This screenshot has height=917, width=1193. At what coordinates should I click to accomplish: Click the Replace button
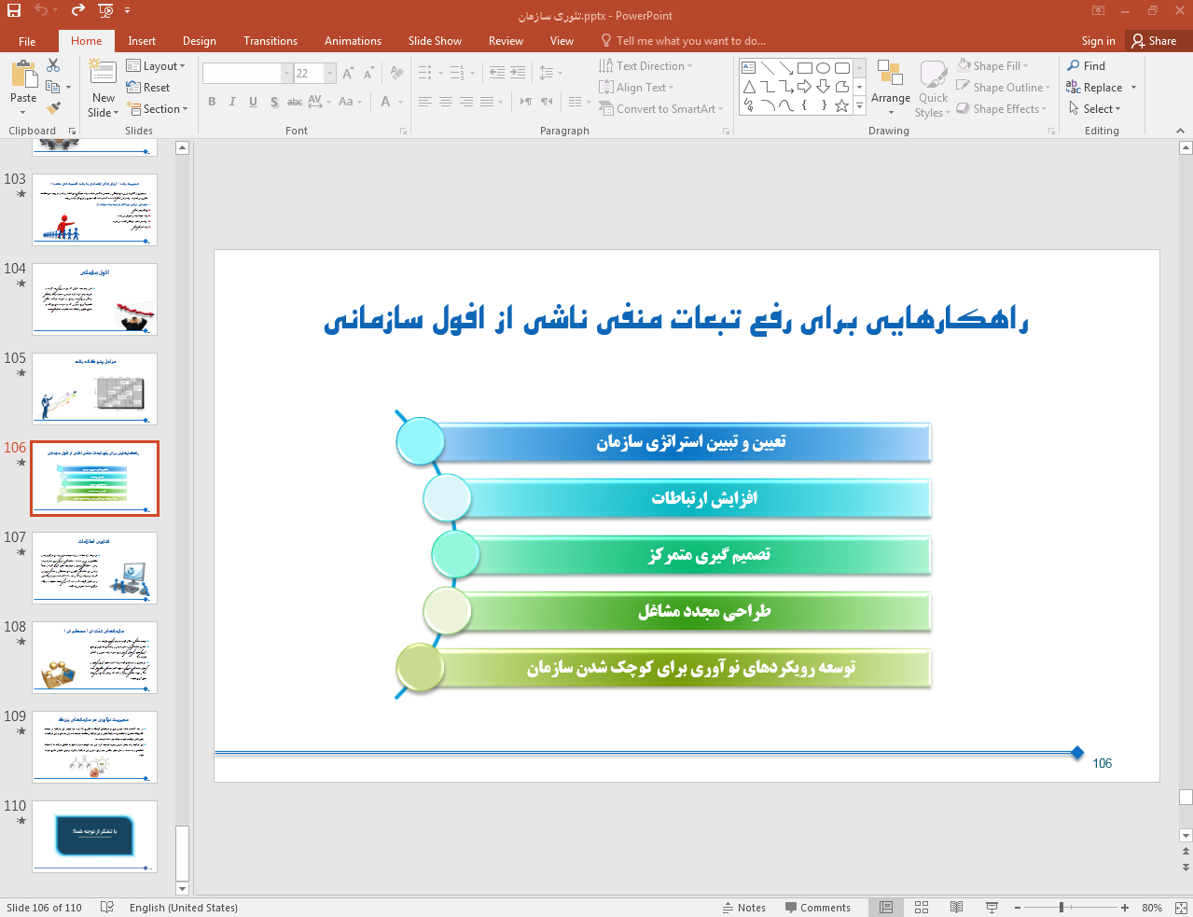(1102, 88)
